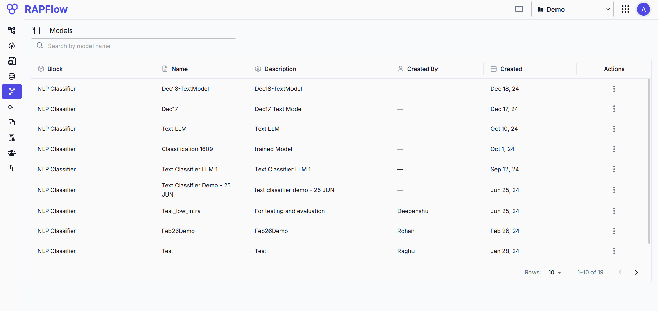Viewport: 658px width, 311px height.
Task: Select the highlighted Models sidebar icon
Action: point(12,91)
